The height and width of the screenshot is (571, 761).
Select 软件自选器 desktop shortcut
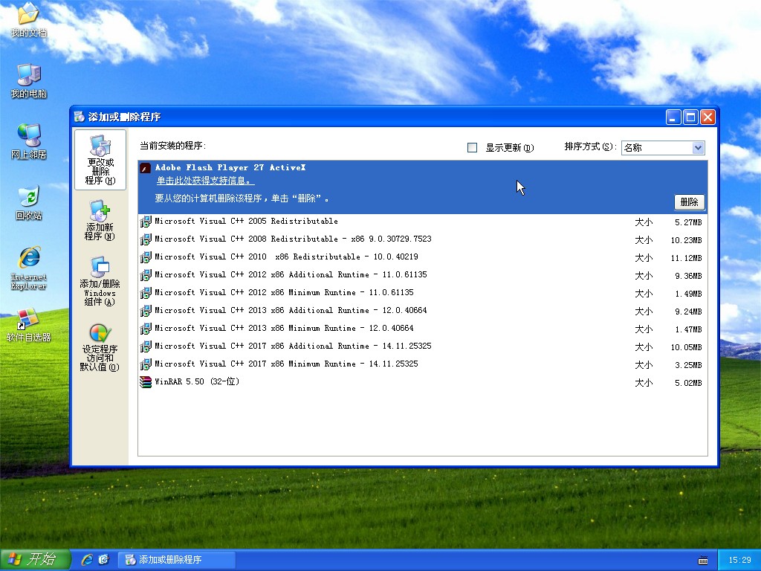coord(29,324)
